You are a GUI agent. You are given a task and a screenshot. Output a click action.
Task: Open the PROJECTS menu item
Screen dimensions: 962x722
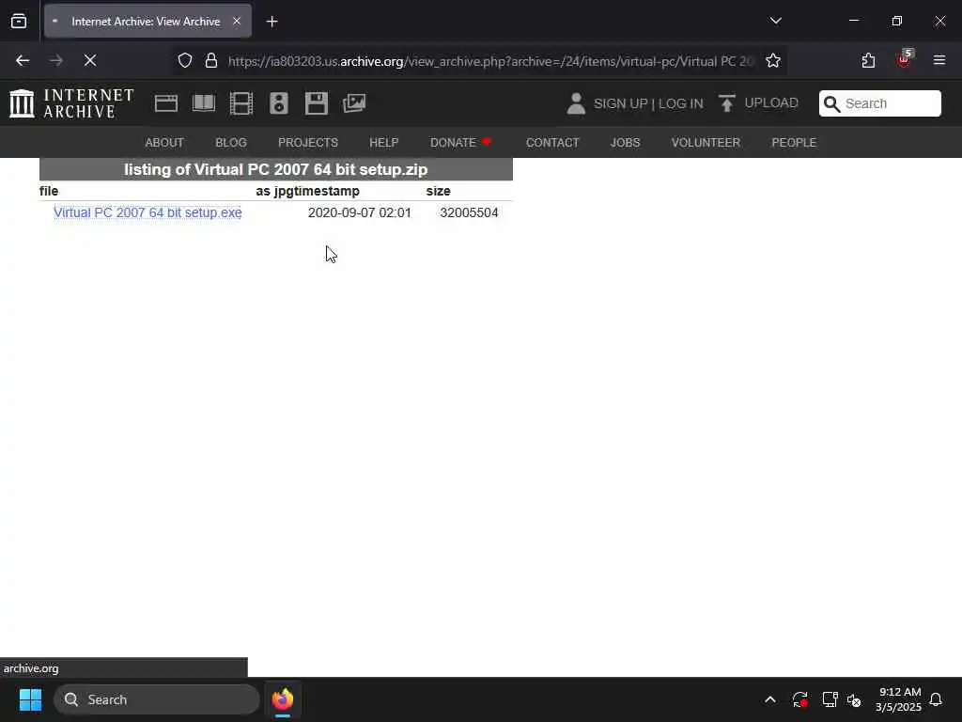(308, 143)
